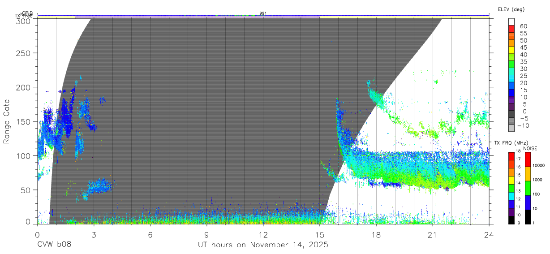Click the UT hours on November 14, 2025 label
Viewport: 550px width, 254px height.
[x=263, y=245]
